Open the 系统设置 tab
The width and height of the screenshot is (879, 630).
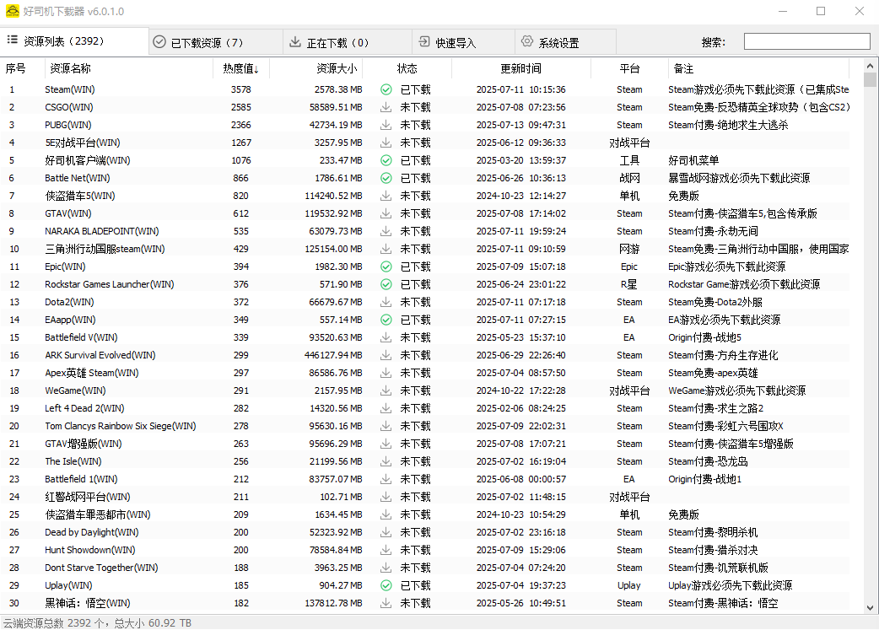[x=566, y=43]
